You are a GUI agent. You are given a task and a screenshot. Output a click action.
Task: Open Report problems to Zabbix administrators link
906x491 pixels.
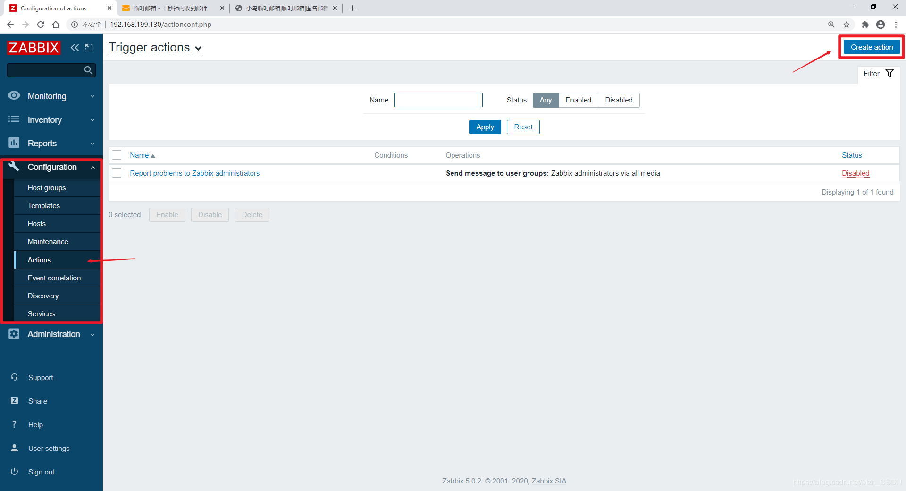coord(194,173)
